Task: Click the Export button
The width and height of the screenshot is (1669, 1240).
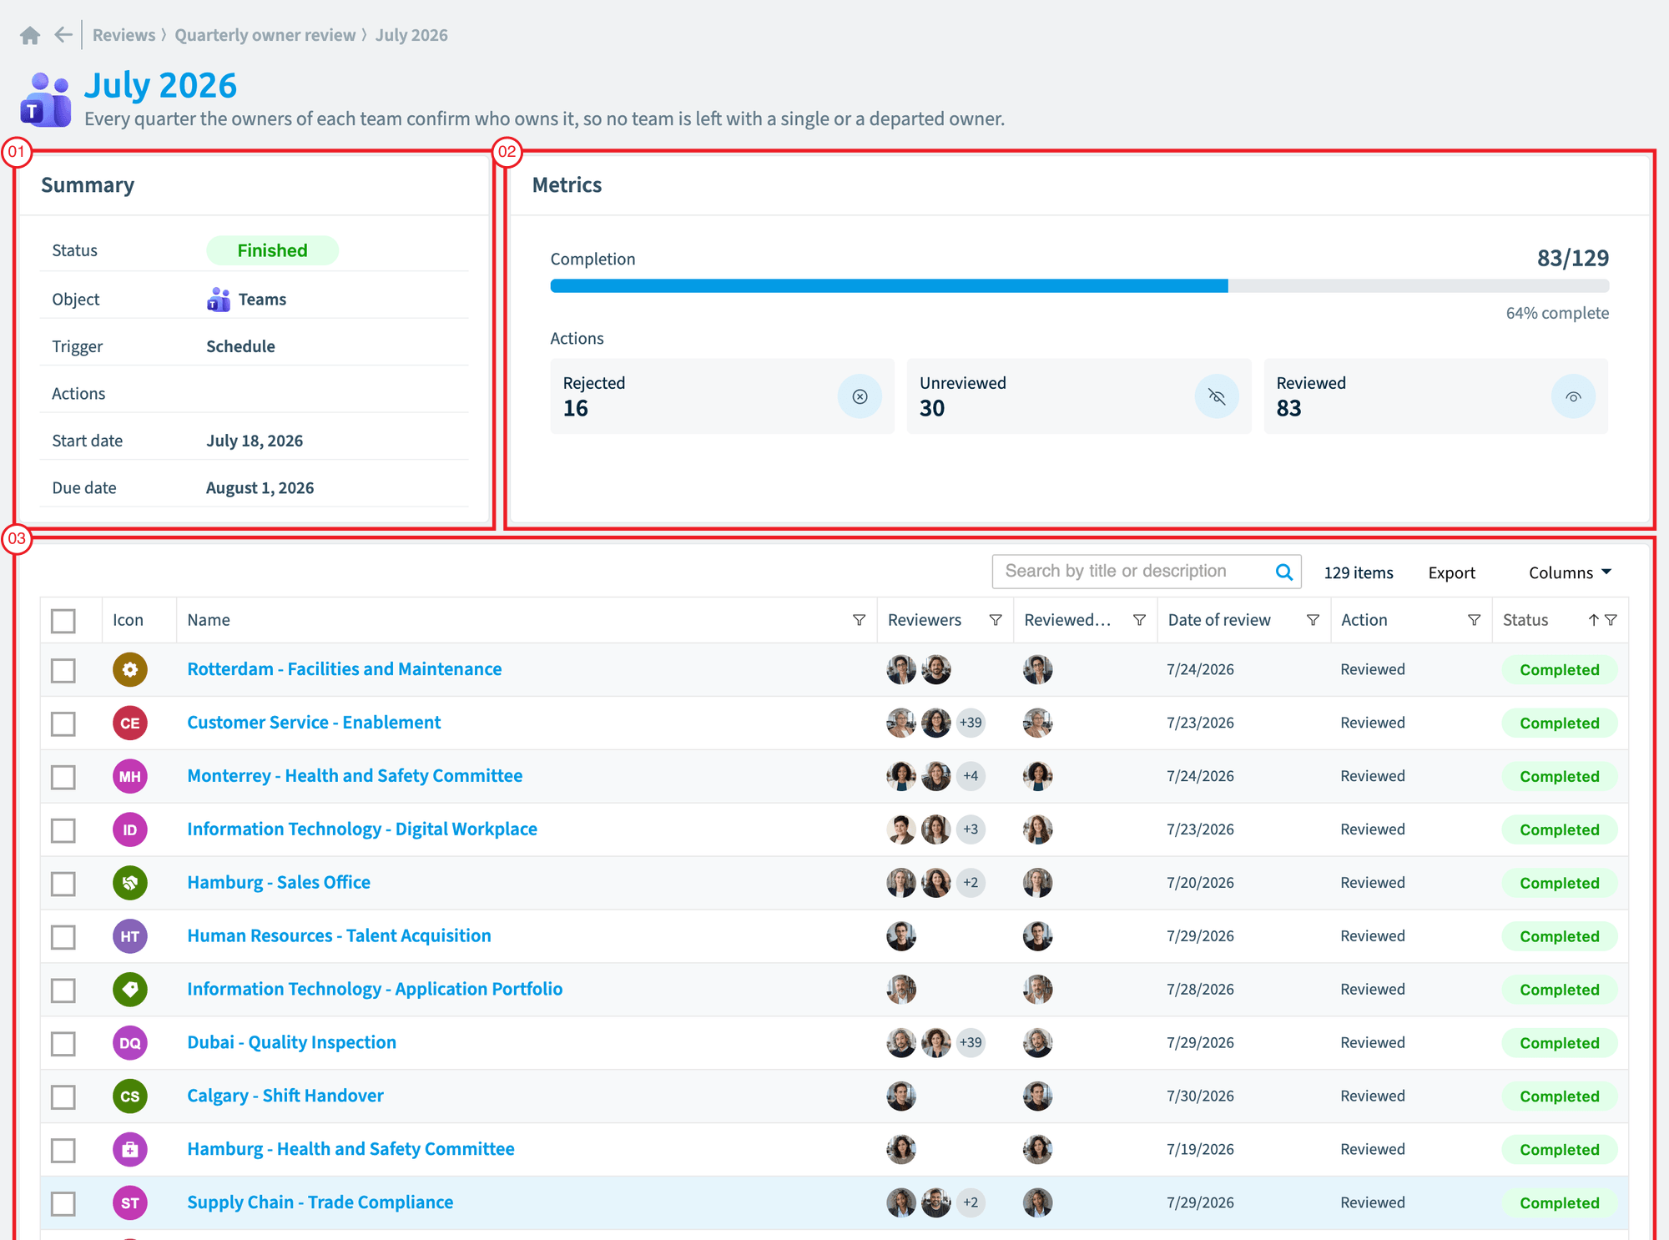Action: (x=1451, y=572)
